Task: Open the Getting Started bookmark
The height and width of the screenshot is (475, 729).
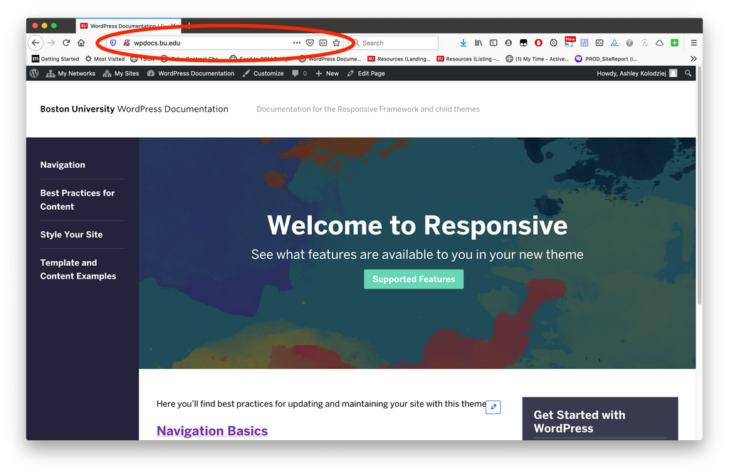Action: pyautogui.click(x=56, y=59)
